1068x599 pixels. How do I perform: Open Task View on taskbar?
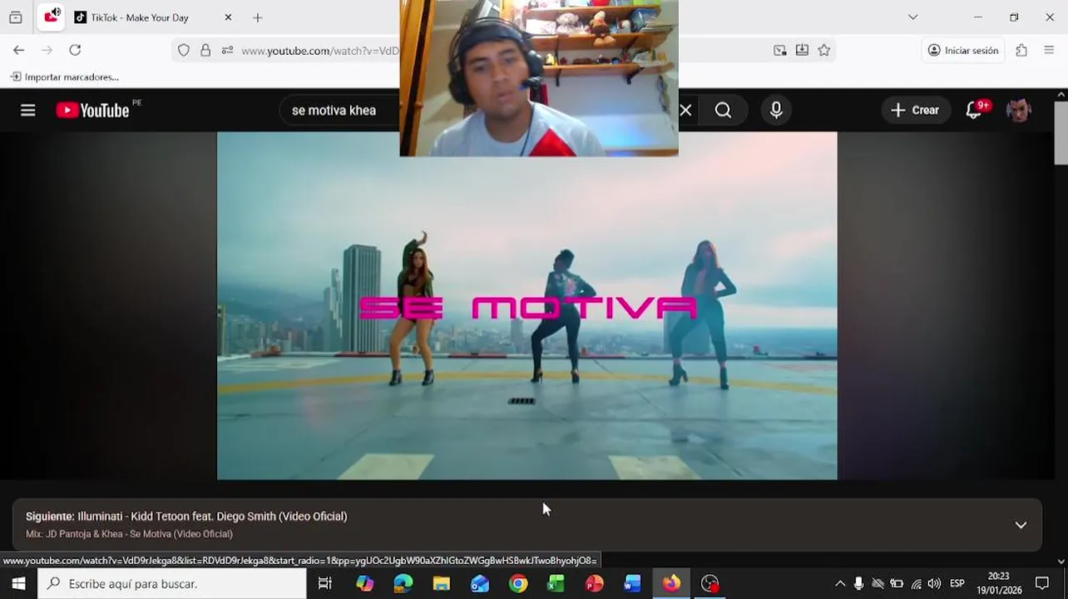pos(325,583)
